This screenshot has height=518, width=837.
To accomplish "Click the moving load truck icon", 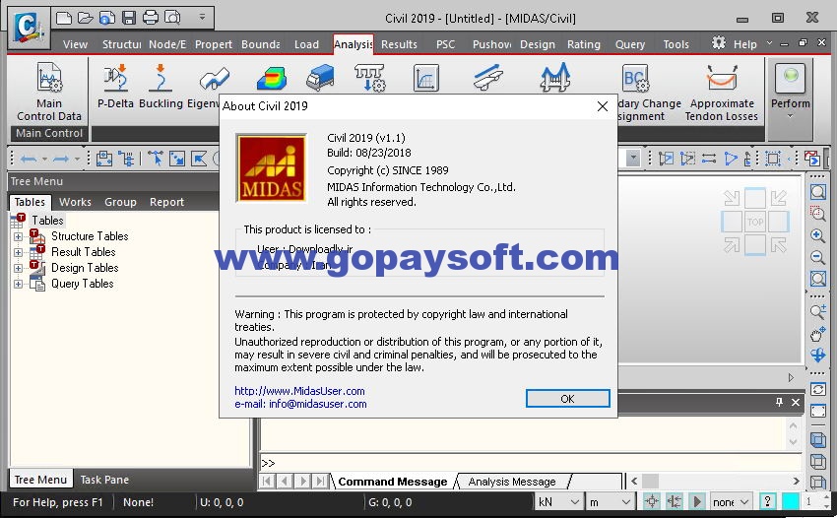I will (x=320, y=78).
